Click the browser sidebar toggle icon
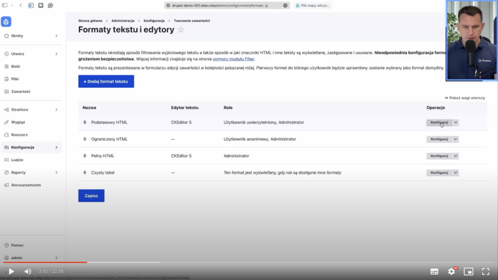The height and width of the screenshot is (280, 498). 5,5
